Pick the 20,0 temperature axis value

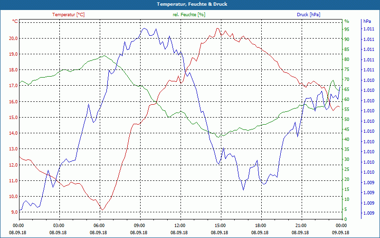click(x=13, y=39)
